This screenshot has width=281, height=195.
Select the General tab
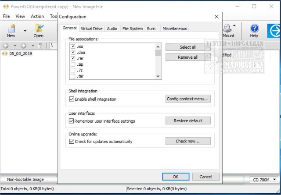coord(69,28)
